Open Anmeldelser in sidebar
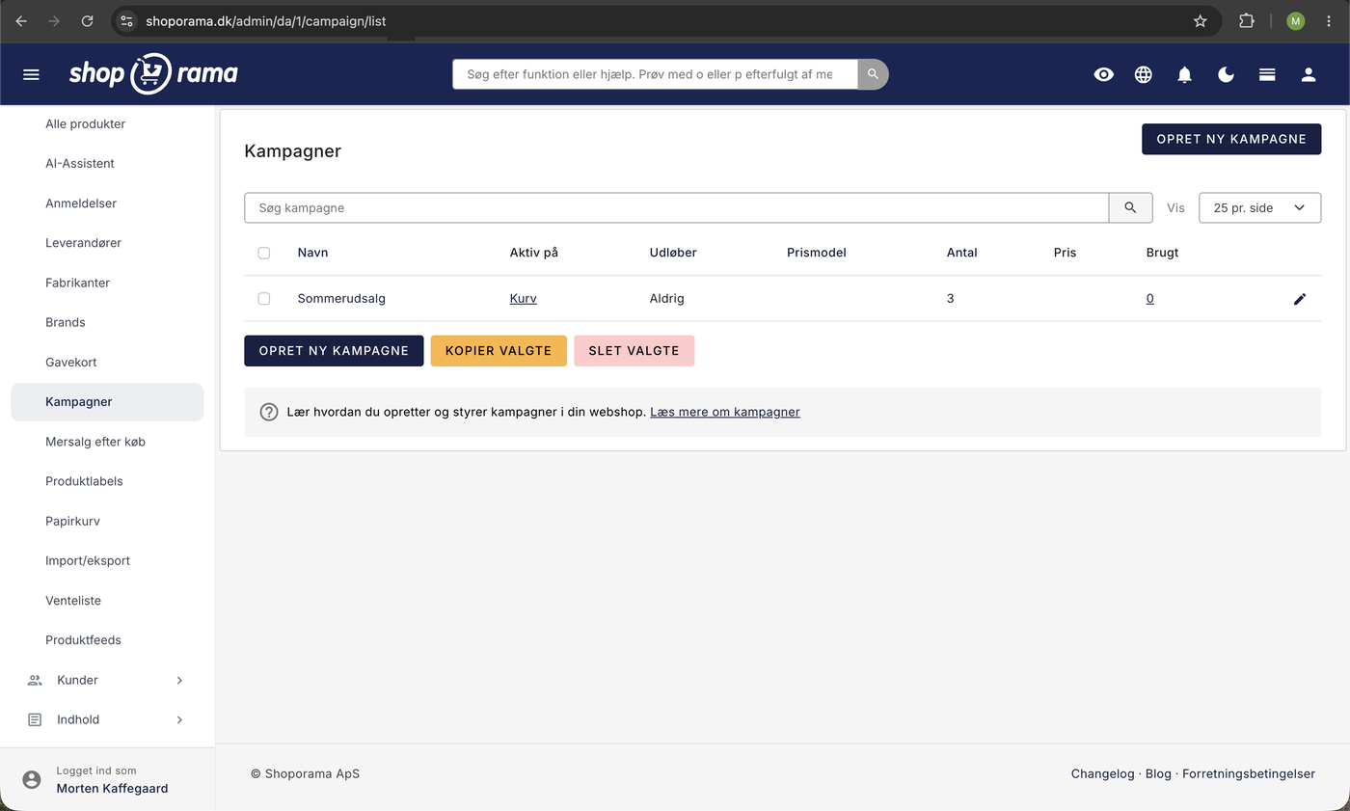Viewport: 1350px width, 811px height. 81,203
